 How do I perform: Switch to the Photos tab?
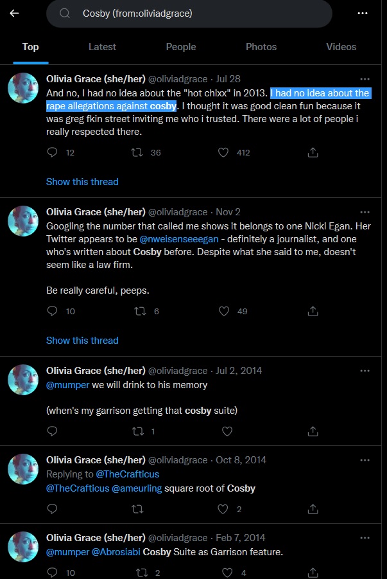click(261, 47)
